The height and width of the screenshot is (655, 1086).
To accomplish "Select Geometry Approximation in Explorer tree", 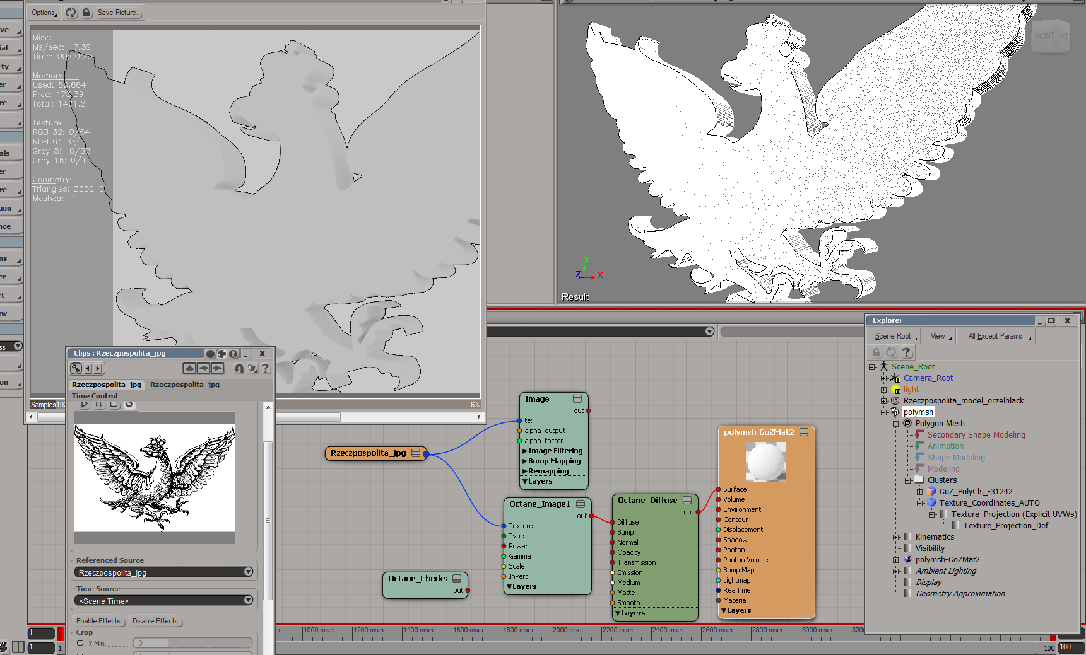I will point(960,594).
